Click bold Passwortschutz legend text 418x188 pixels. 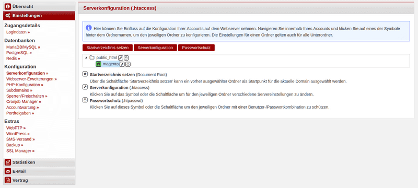tap(106, 101)
